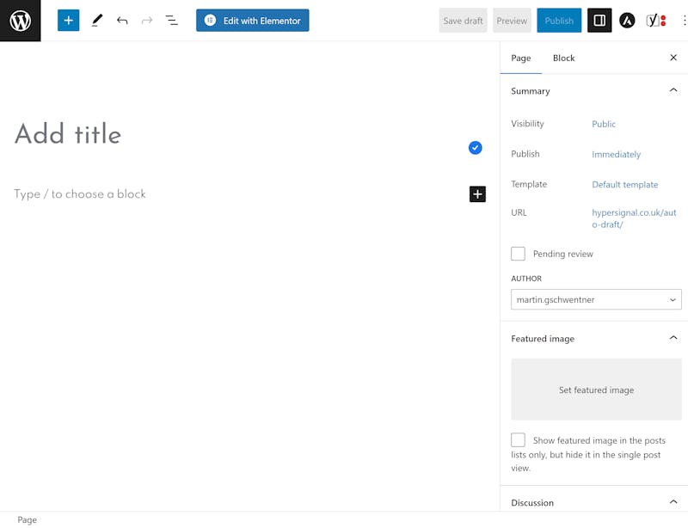Open the Astra settings icon
The height and width of the screenshot is (528, 688).
[627, 20]
